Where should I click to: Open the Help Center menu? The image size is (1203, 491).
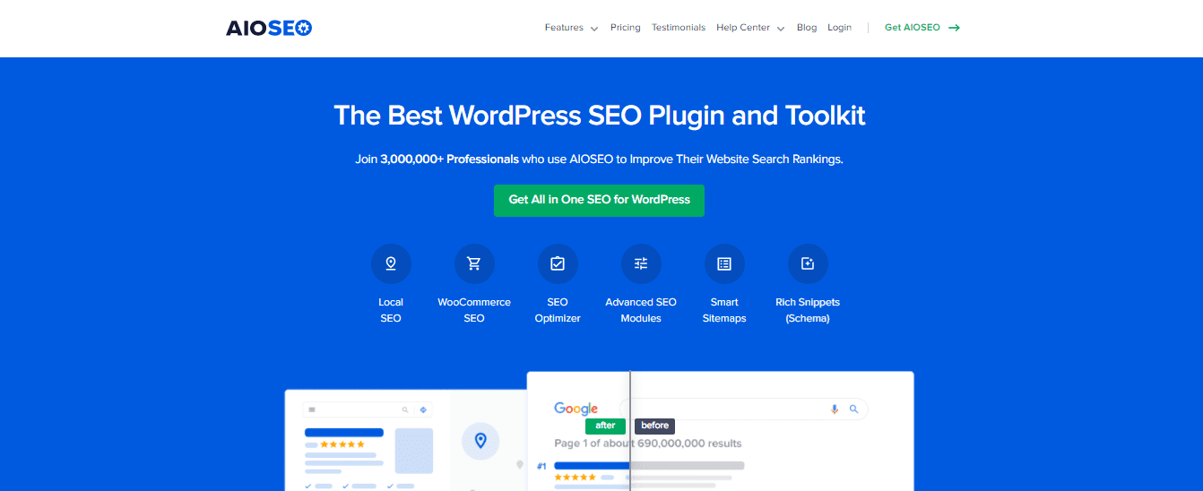tap(743, 28)
